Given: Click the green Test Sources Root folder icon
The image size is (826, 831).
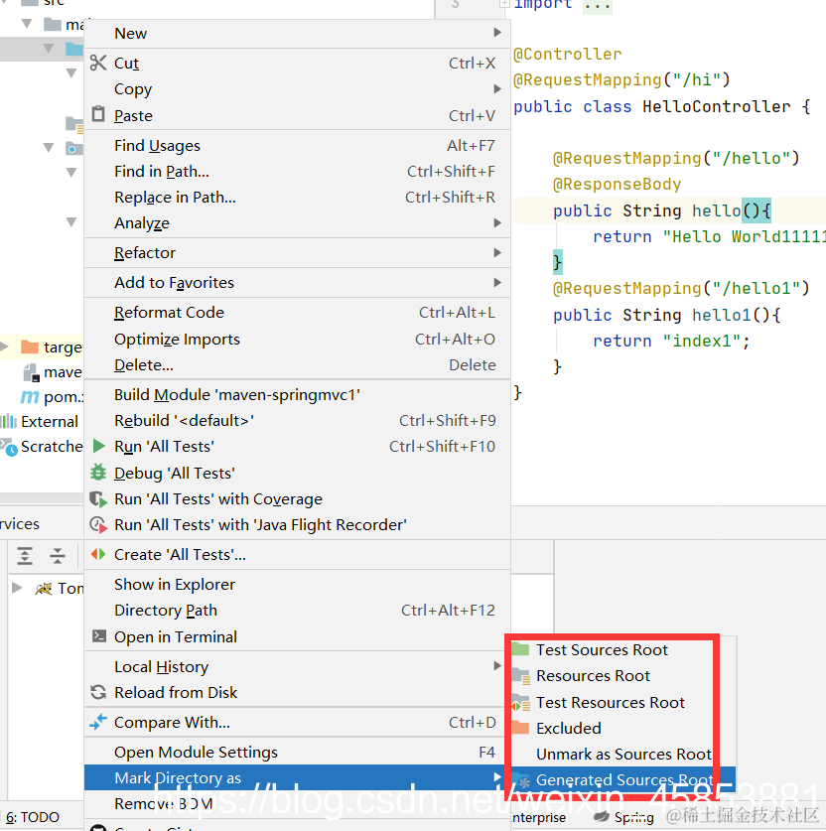Looking at the screenshot, I should coord(521,648).
